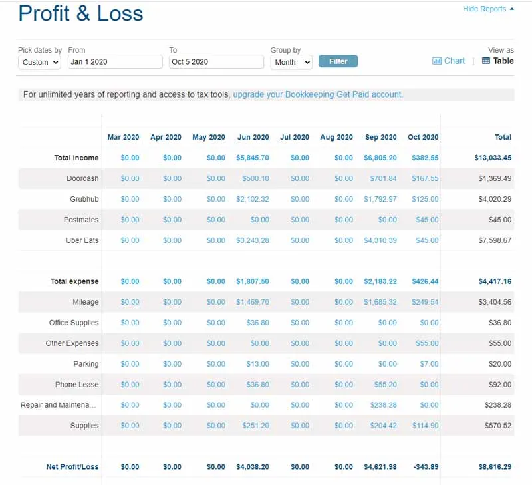Open Oct 2020 Other Expenses $55.00
The height and width of the screenshot is (485, 532).
[x=428, y=343]
